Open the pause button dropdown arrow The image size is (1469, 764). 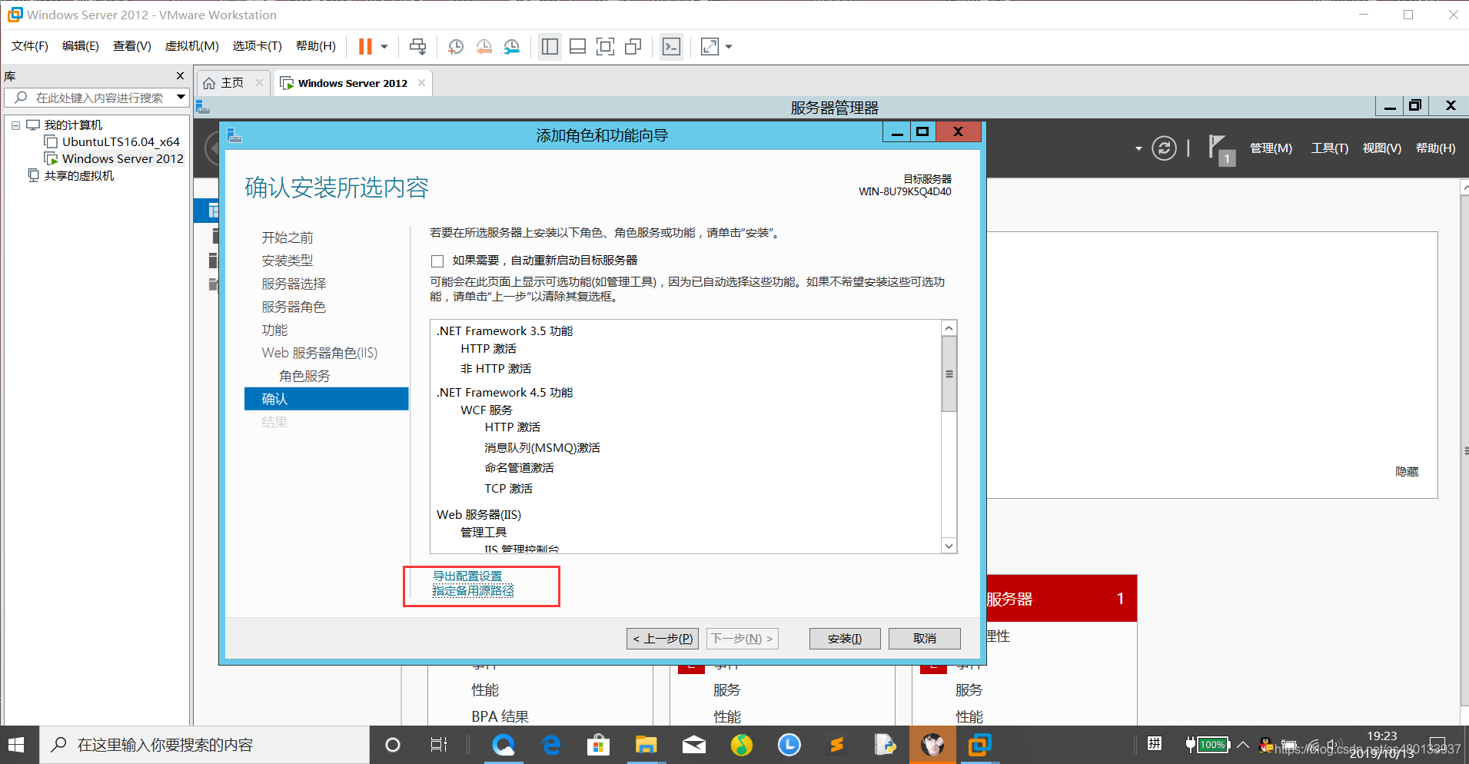click(384, 47)
